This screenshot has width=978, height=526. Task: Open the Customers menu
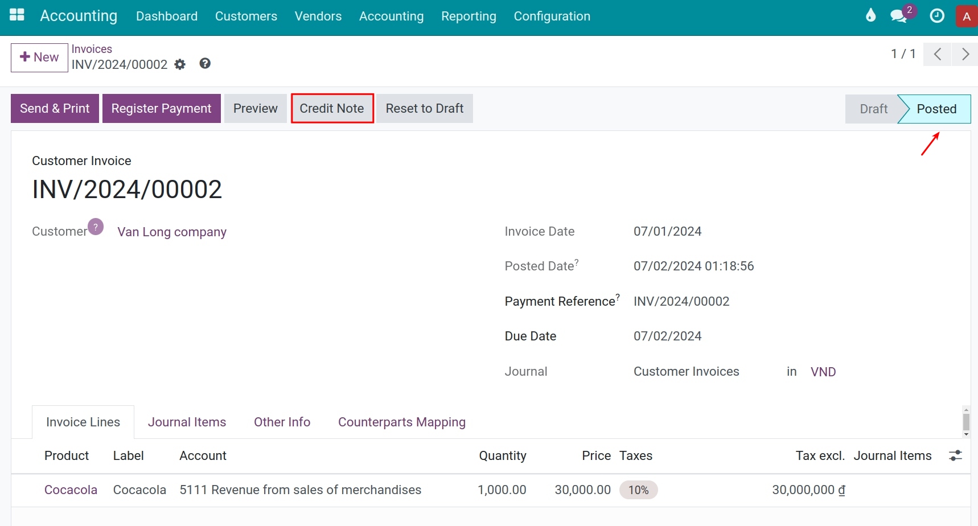(246, 16)
